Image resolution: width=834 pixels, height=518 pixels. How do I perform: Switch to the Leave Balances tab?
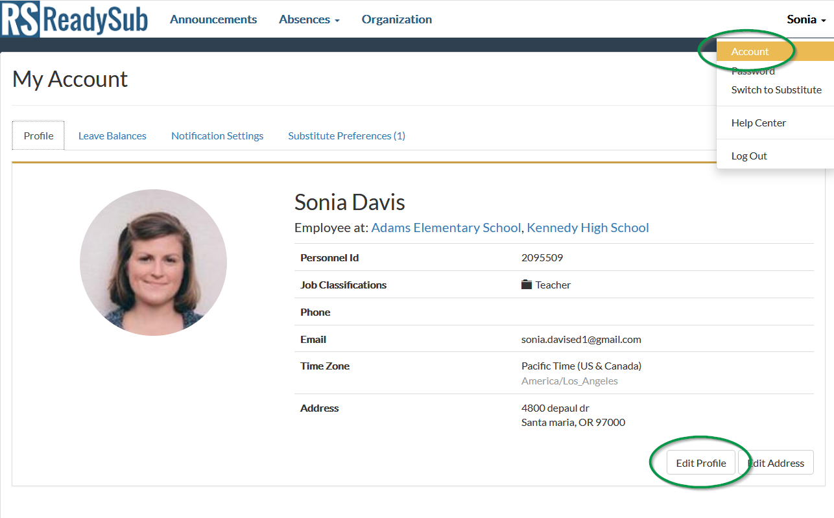112,135
